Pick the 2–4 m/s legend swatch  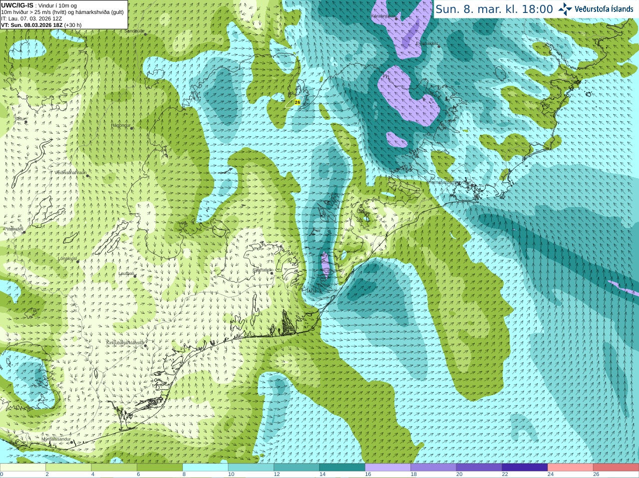[x=68, y=468]
